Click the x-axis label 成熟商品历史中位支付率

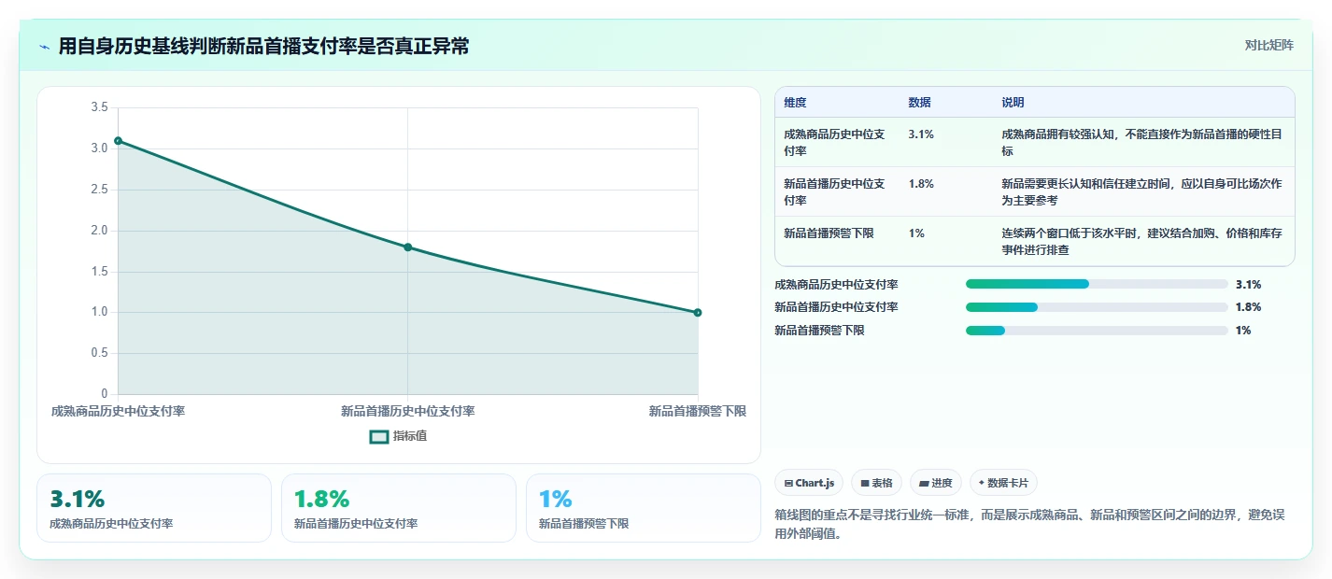118,411
